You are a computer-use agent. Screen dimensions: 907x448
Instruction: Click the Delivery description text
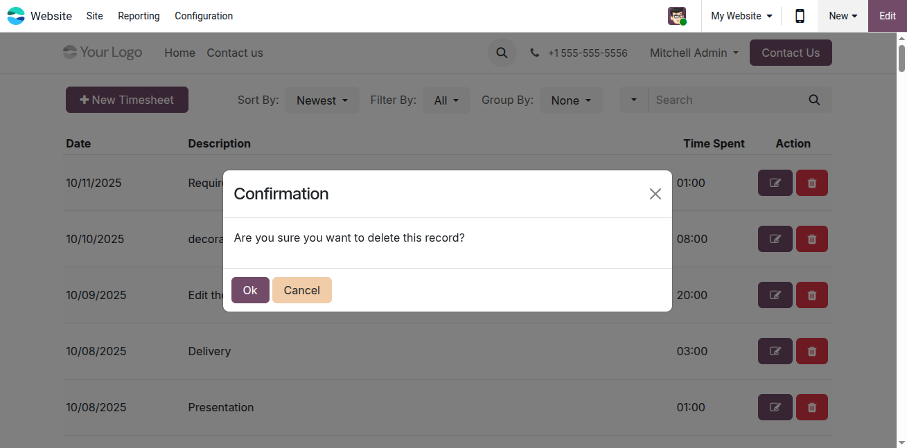(x=209, y=351)
